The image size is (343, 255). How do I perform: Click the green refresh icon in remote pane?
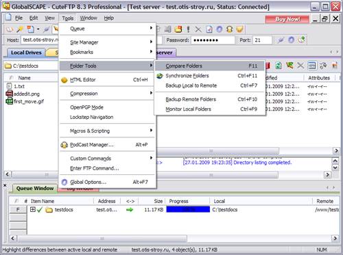click(x=278, y=66)
